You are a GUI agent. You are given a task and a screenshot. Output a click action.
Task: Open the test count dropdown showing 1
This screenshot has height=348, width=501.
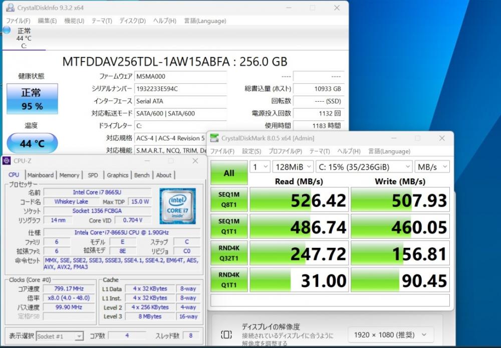point(260,167)
